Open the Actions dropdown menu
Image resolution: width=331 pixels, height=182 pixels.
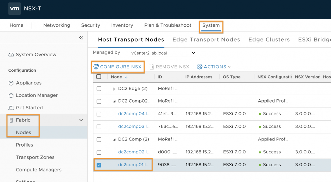pos(214,67)
